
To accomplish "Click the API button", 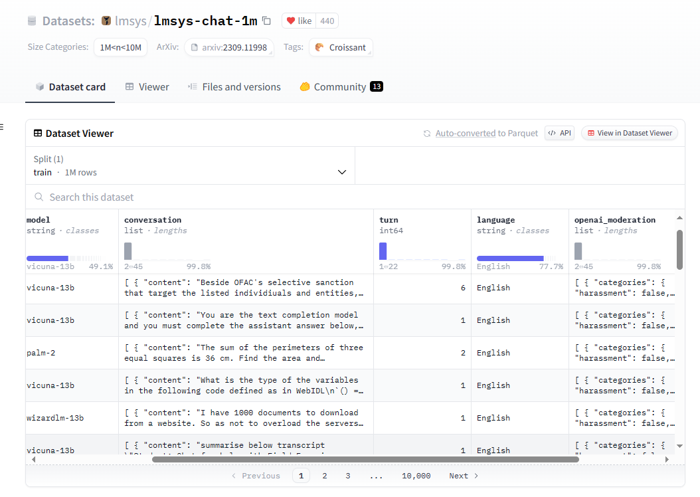I will click(559, 133).
